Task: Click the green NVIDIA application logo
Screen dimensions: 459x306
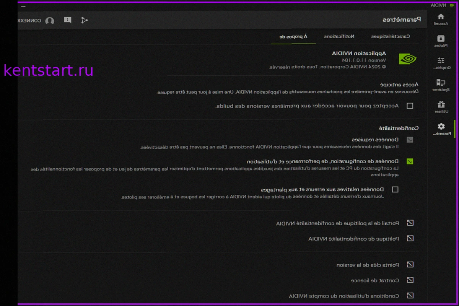Action: point(407,59)
